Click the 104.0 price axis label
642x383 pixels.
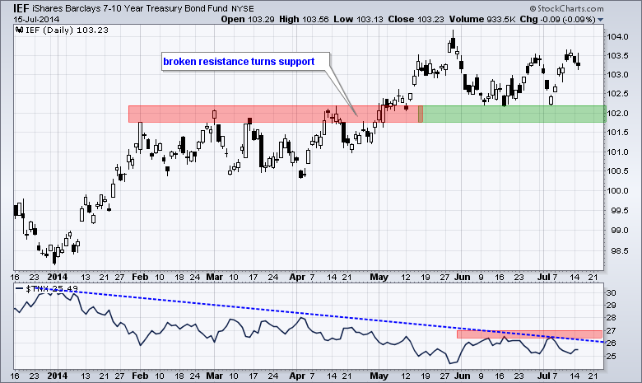pos(617,37)
